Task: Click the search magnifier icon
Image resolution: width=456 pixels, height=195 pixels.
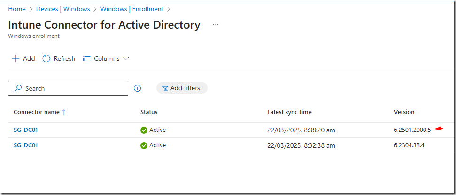Action: [18, 88]
